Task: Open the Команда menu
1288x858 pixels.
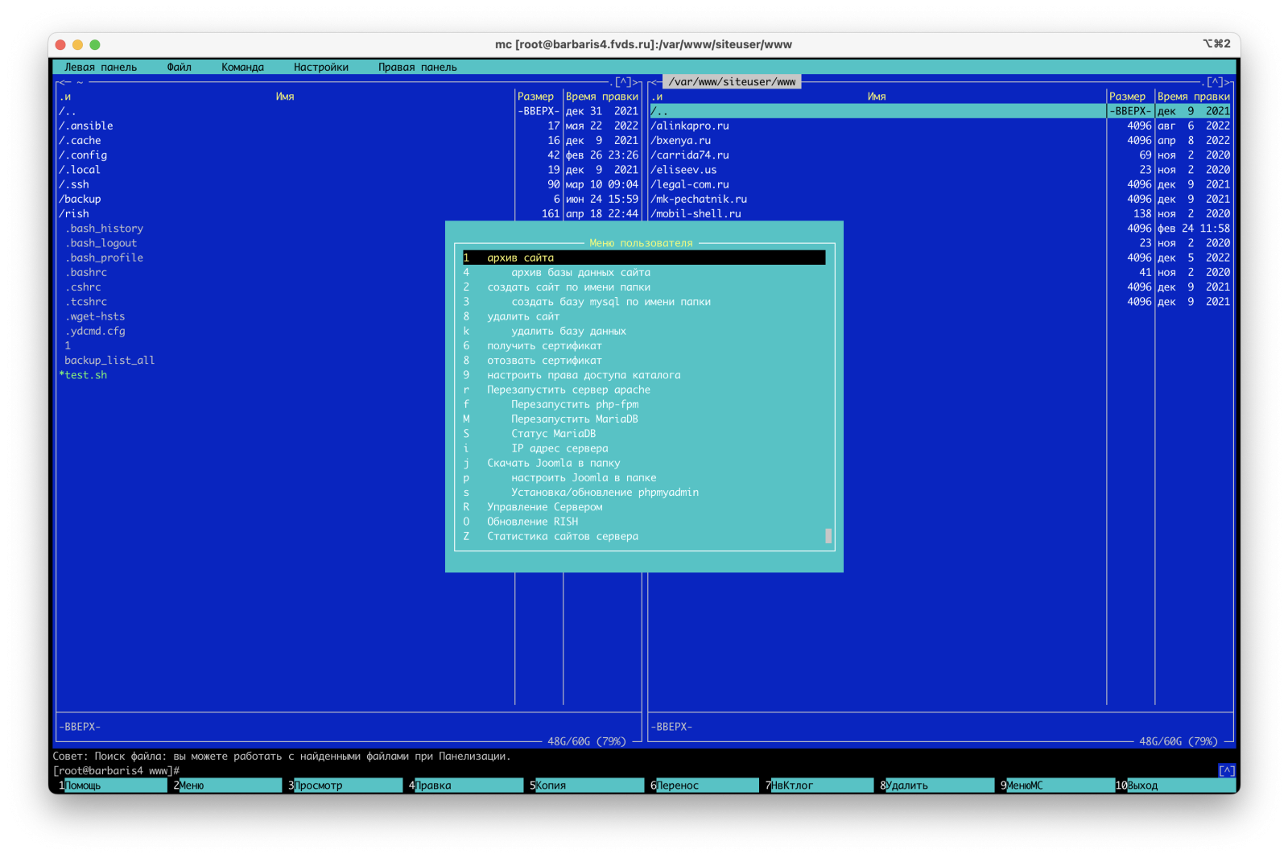Action: coord(242,68)
